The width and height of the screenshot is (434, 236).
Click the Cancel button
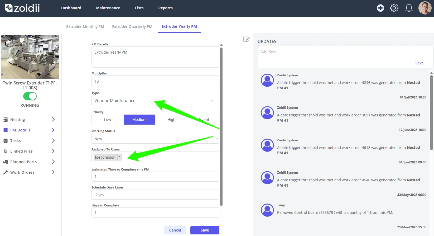(175, 230)
